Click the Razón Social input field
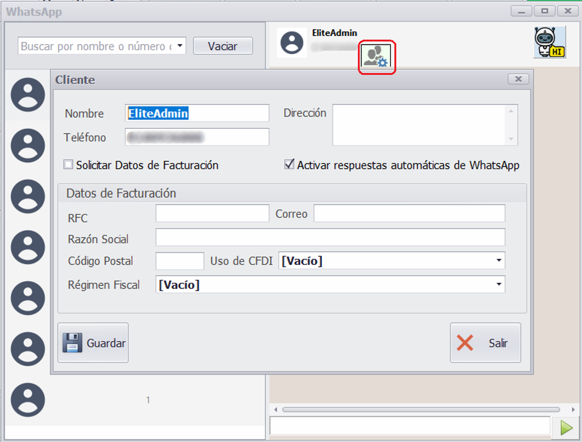Image resolution: width=582 pixels, height=442 pixels. pyautogui.click(x=329, y=237)
